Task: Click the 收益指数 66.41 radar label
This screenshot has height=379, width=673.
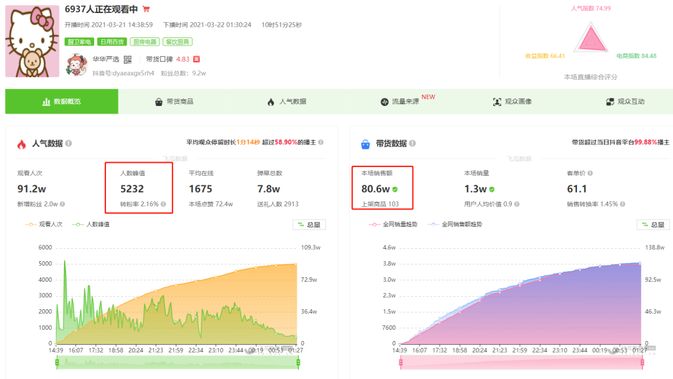Action: [545, 56]
